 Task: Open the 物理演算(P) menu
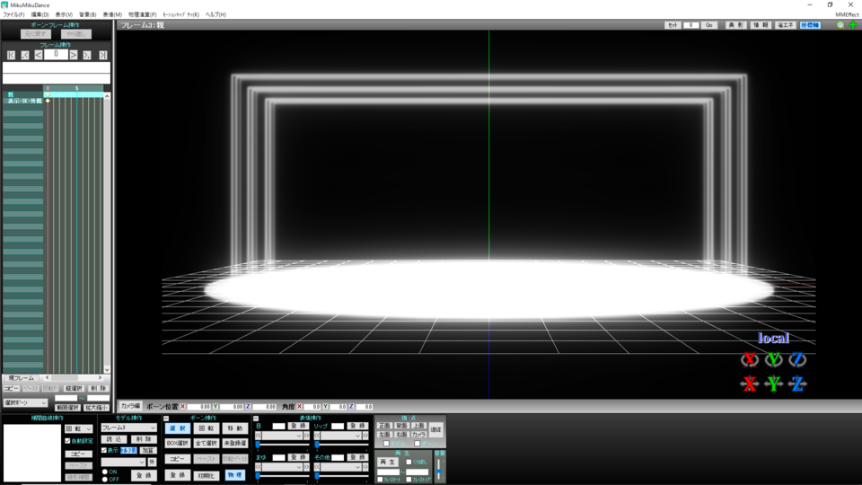point(143,15)
